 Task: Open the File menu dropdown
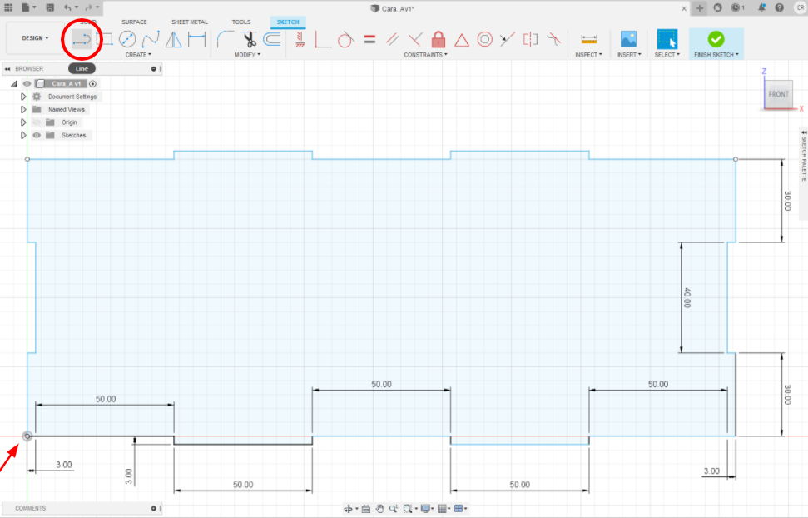pos(29,7)
